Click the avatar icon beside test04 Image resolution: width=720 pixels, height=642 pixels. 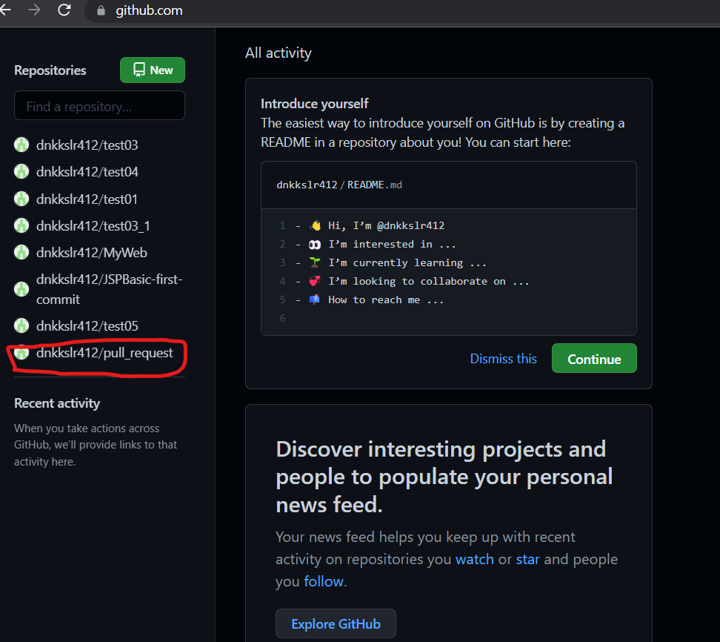pyautogui.click(x=21, y=171)
